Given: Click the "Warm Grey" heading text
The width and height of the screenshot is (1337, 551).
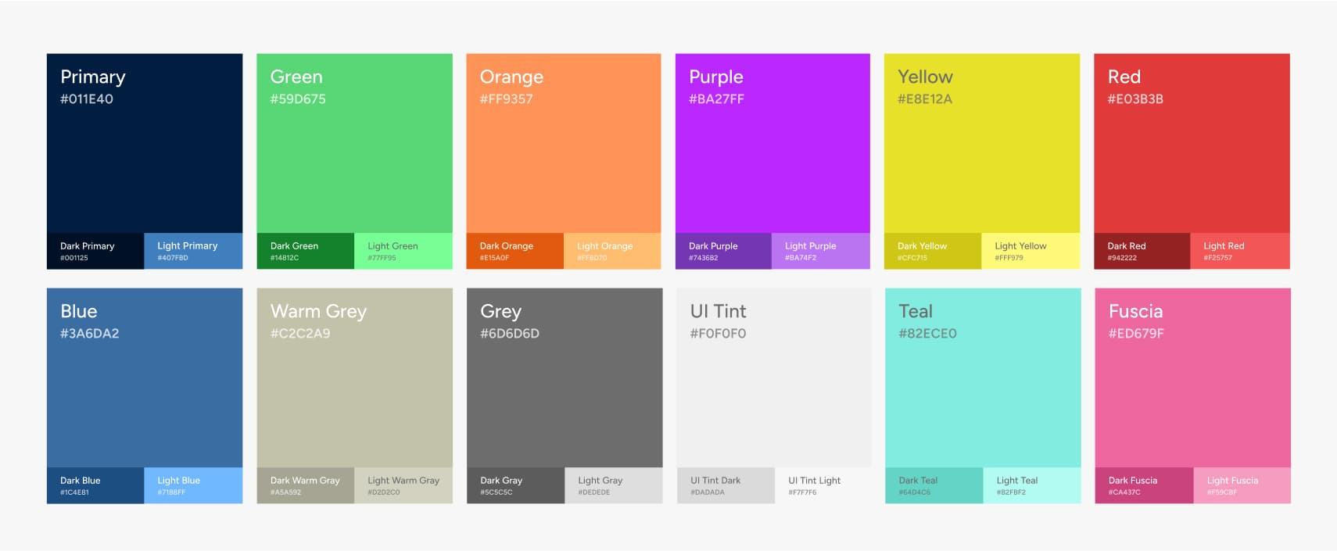Looking at the screenshot, I should (318, 312).
